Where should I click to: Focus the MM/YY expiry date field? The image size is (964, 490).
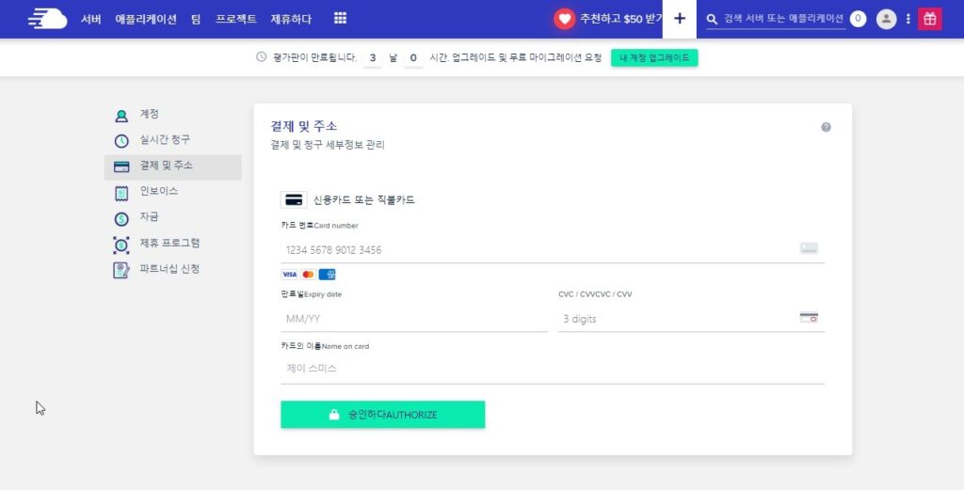tap(414, 319)
